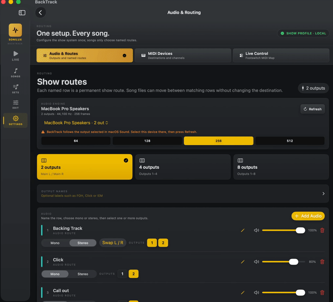Edit the Backing Track route name pencil
Image resolution: width=333 pixels, height=302 pixels.
(x=242, y=230)
